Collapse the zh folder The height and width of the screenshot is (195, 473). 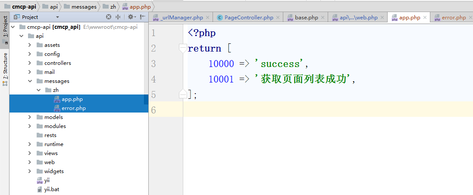tap(38, 90)
